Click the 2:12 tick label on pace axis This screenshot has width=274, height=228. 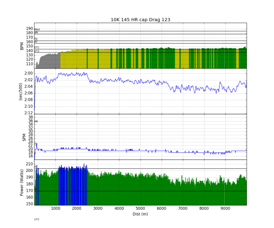click(28, 113)
